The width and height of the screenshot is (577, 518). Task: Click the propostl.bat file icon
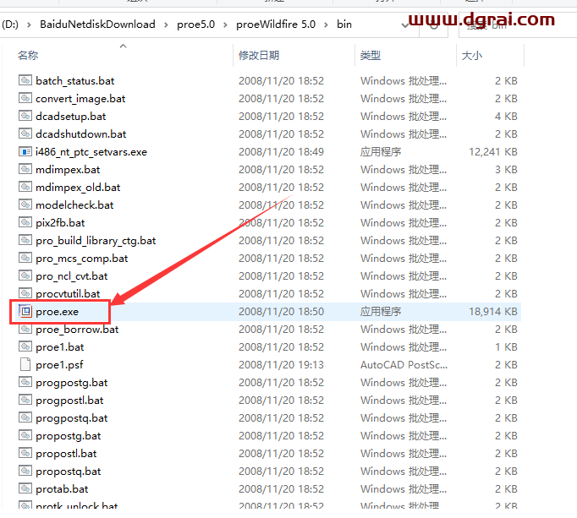pos(25,453)
